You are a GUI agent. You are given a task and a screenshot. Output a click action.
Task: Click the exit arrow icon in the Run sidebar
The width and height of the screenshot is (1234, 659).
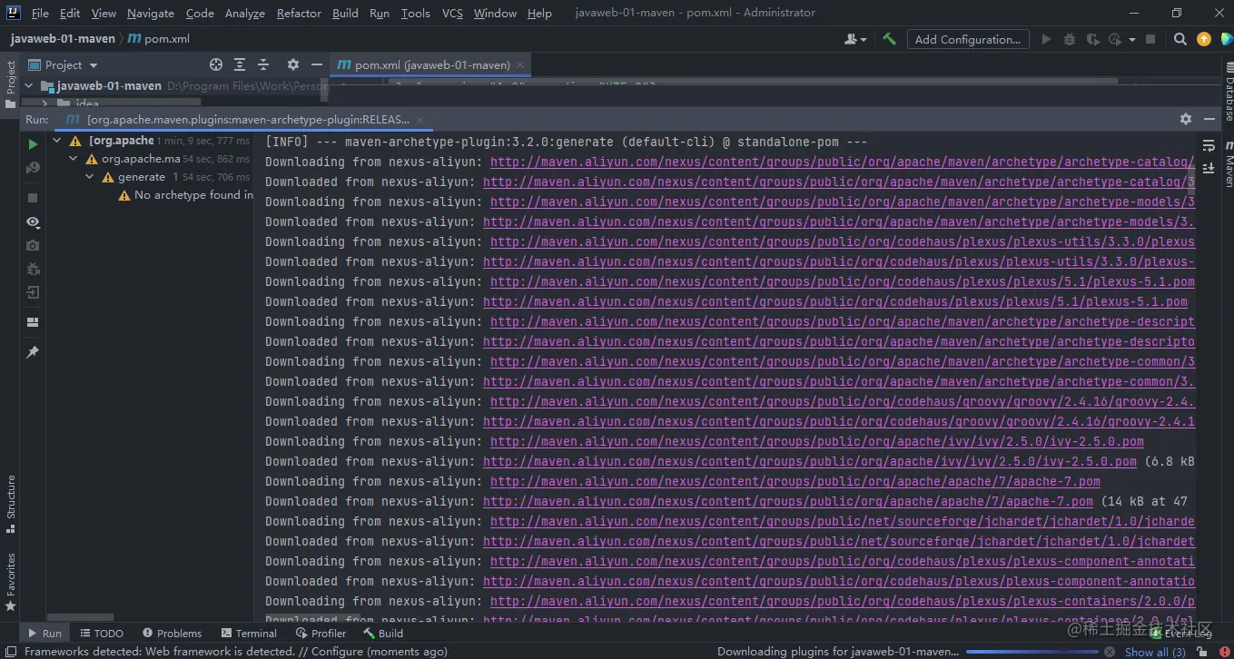point(33,292)
